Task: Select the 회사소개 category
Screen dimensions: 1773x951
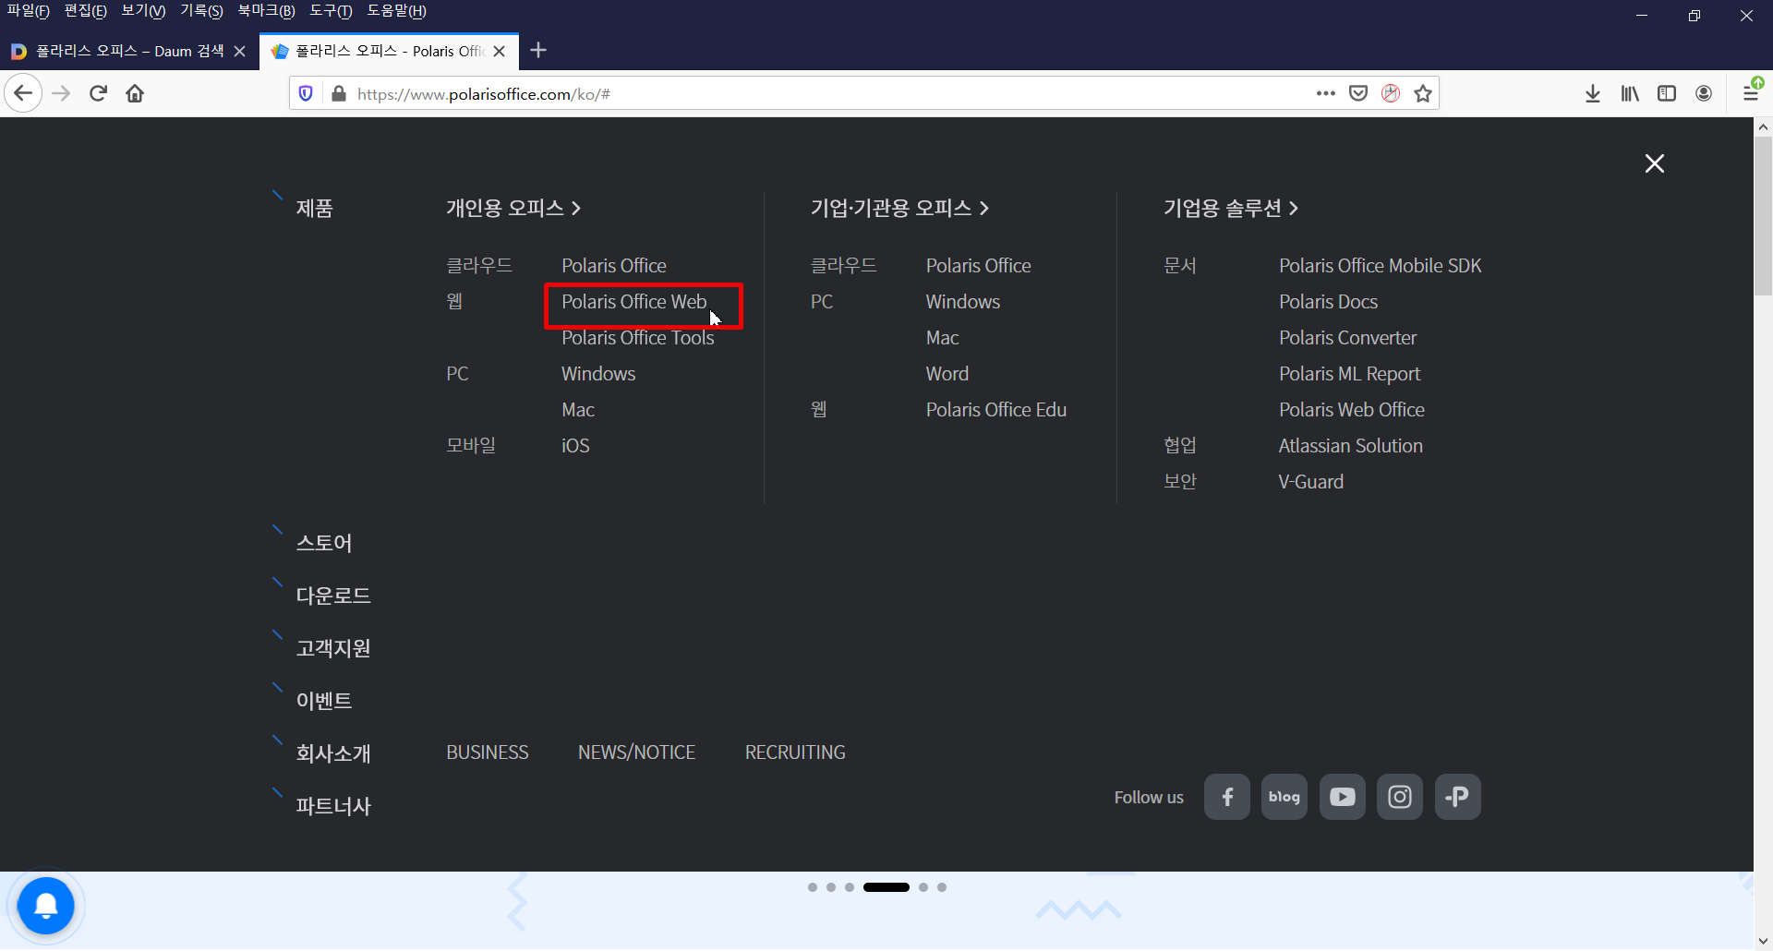Action: 333,753
